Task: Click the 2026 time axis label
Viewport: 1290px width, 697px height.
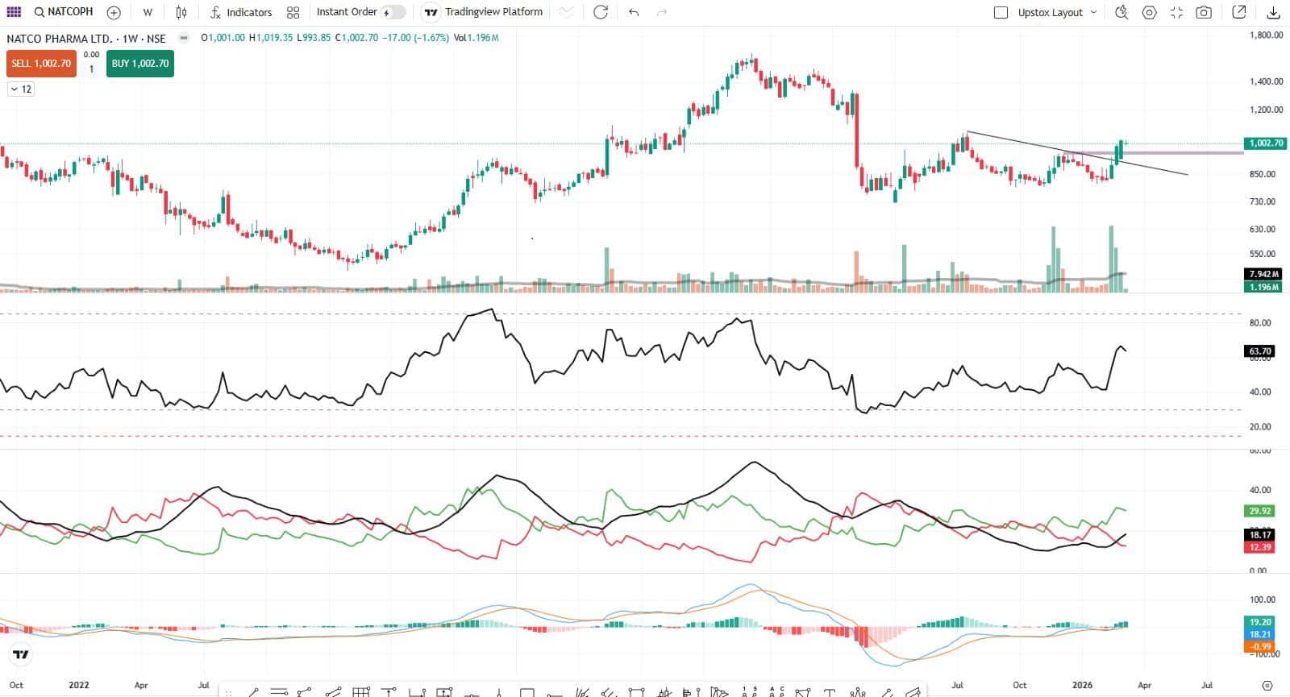Action: (x=1082, y=685)
